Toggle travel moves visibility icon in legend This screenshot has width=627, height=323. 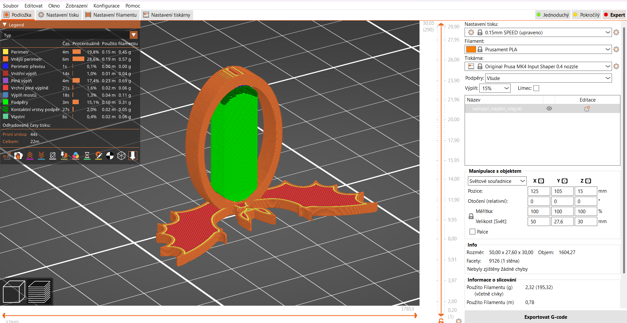point(7,156)
